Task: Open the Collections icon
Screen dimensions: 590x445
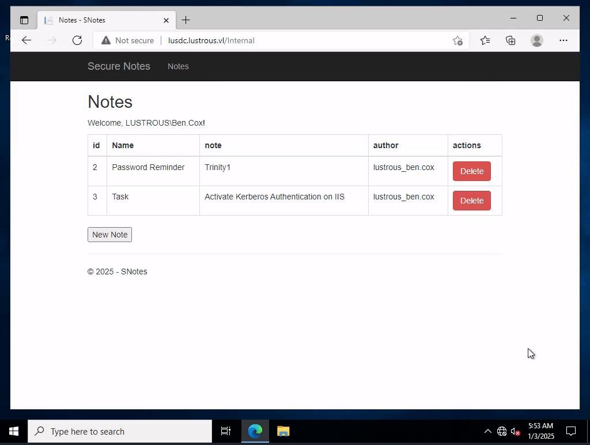Action: click(x=510, y=40)
